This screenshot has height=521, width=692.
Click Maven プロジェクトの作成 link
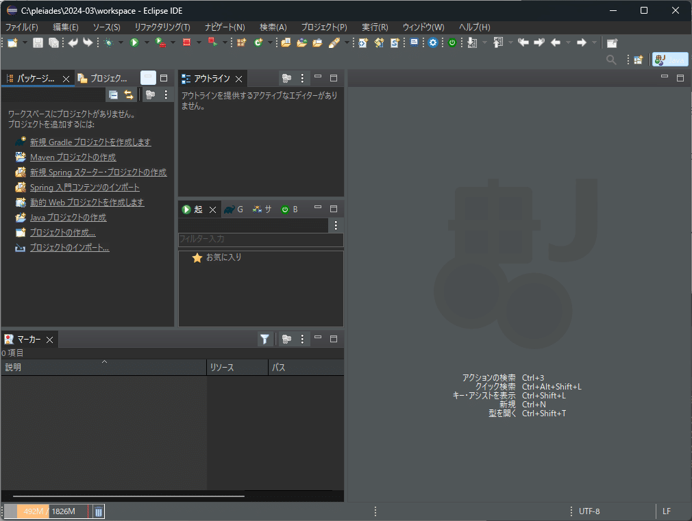tap(73, 157)
